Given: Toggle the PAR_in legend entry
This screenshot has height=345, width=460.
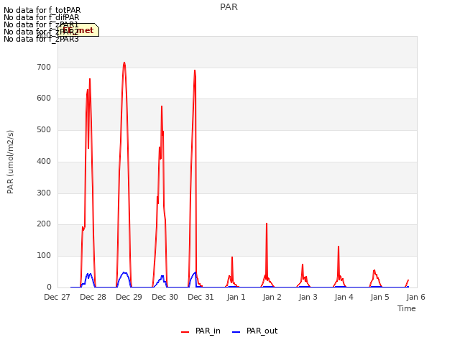Looking at the screenshot, I should (x=201, y=331).
